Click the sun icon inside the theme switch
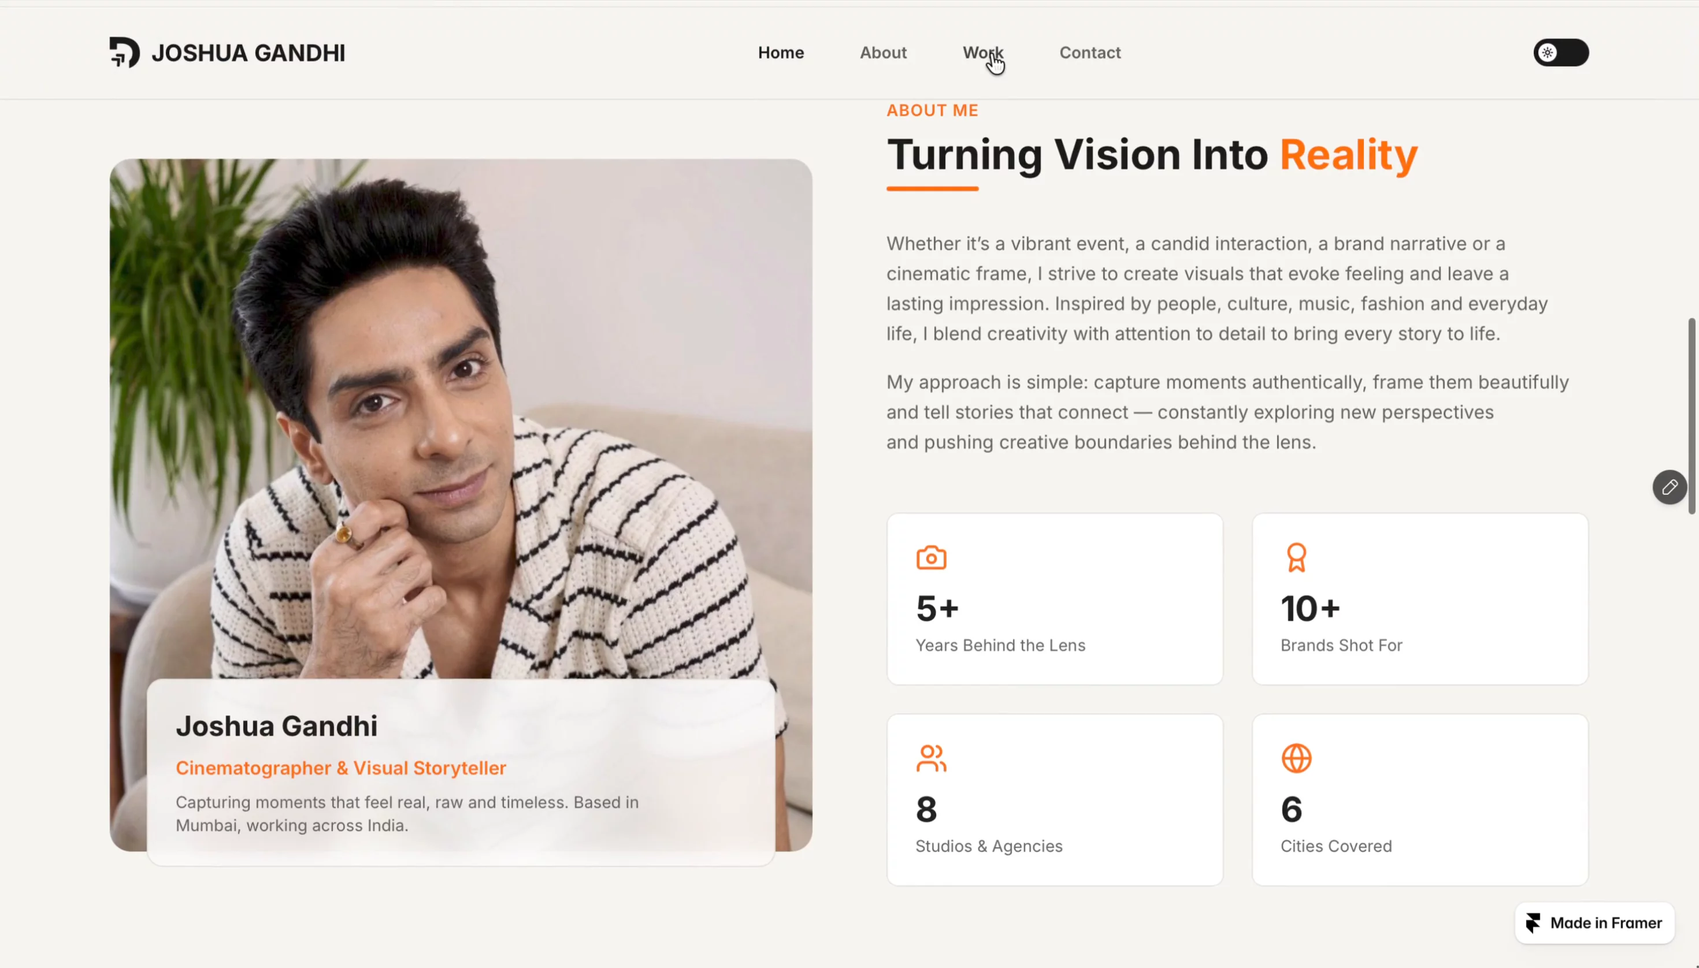1699x968 pixels. tap(1548, 53)
